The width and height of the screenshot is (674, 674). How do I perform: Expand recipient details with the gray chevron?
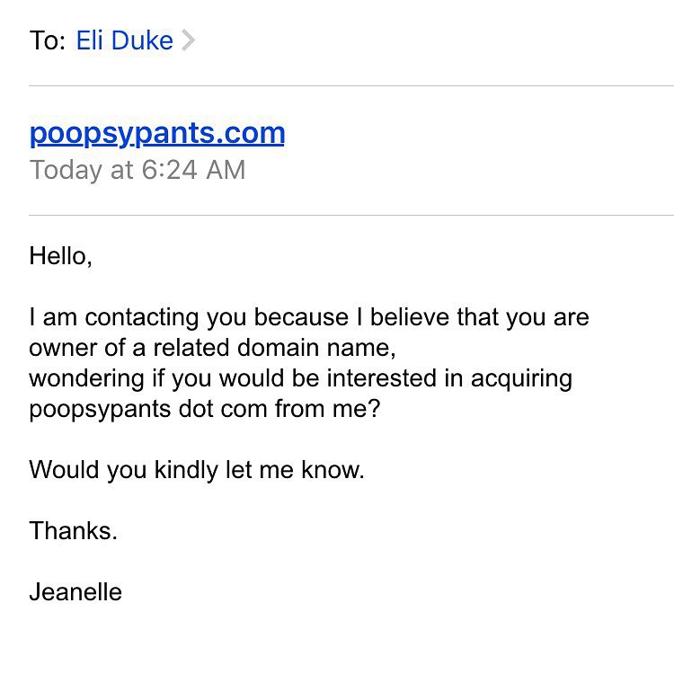(189, 40)
